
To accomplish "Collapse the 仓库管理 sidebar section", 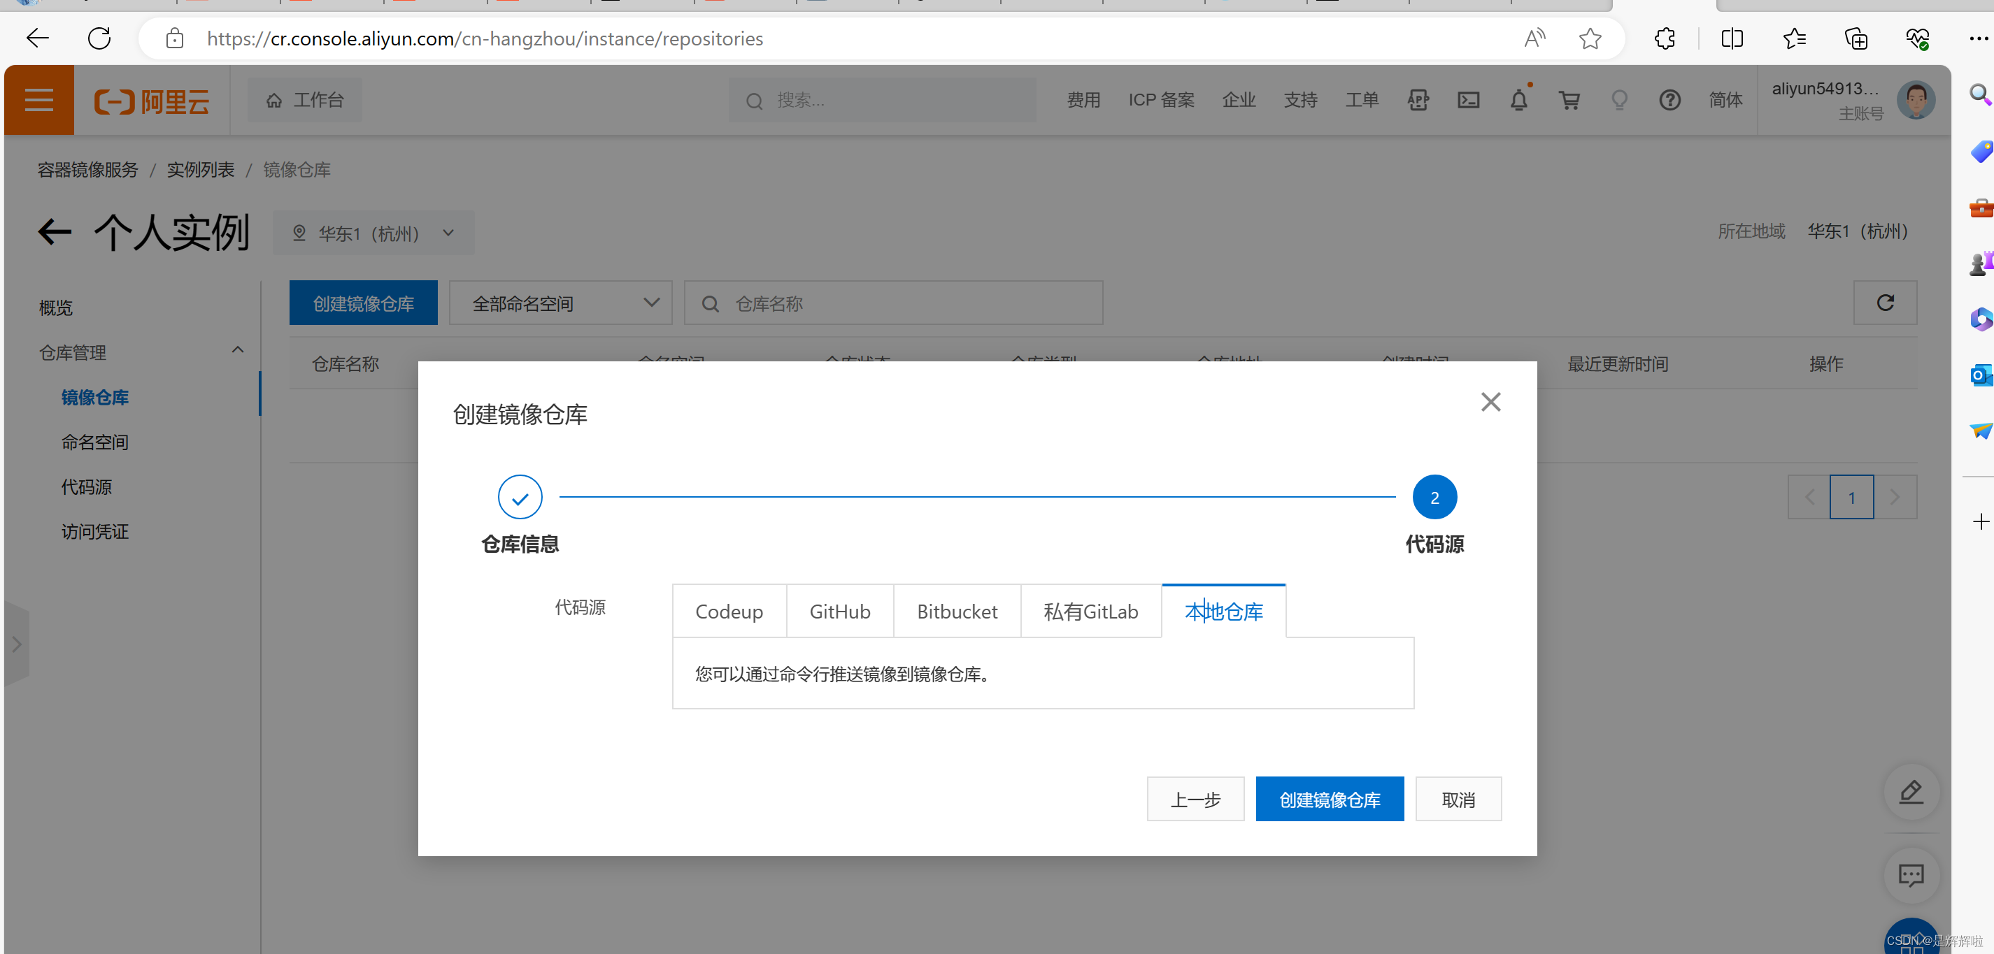I will pyautogui.click(x=237, y=350).
